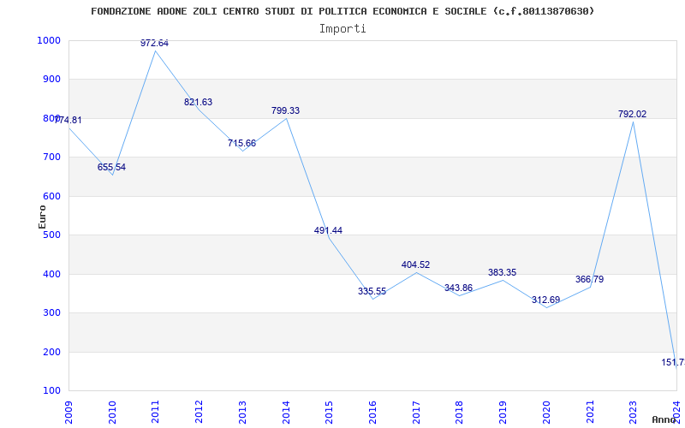
Task: Click the Fondazione Adone Zoli chart title
Action: [342, 11]
